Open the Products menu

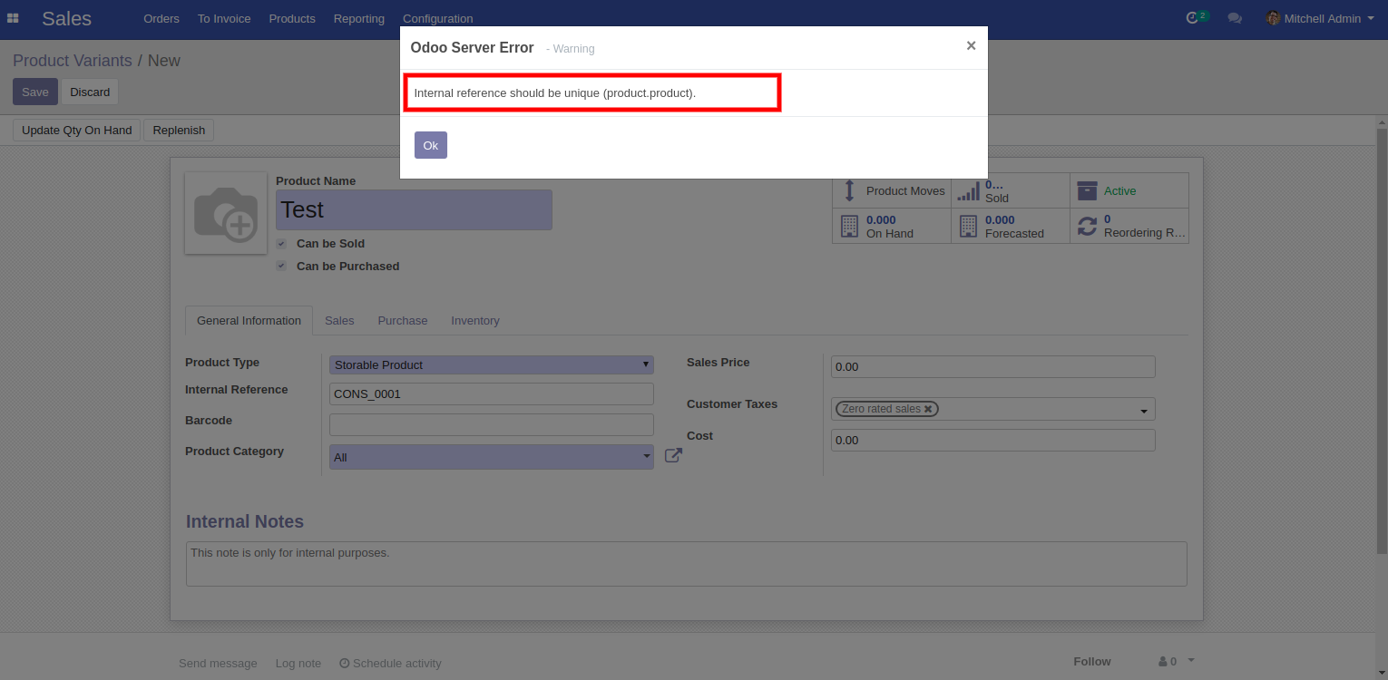pyautogui.click(x=292, y=18)
